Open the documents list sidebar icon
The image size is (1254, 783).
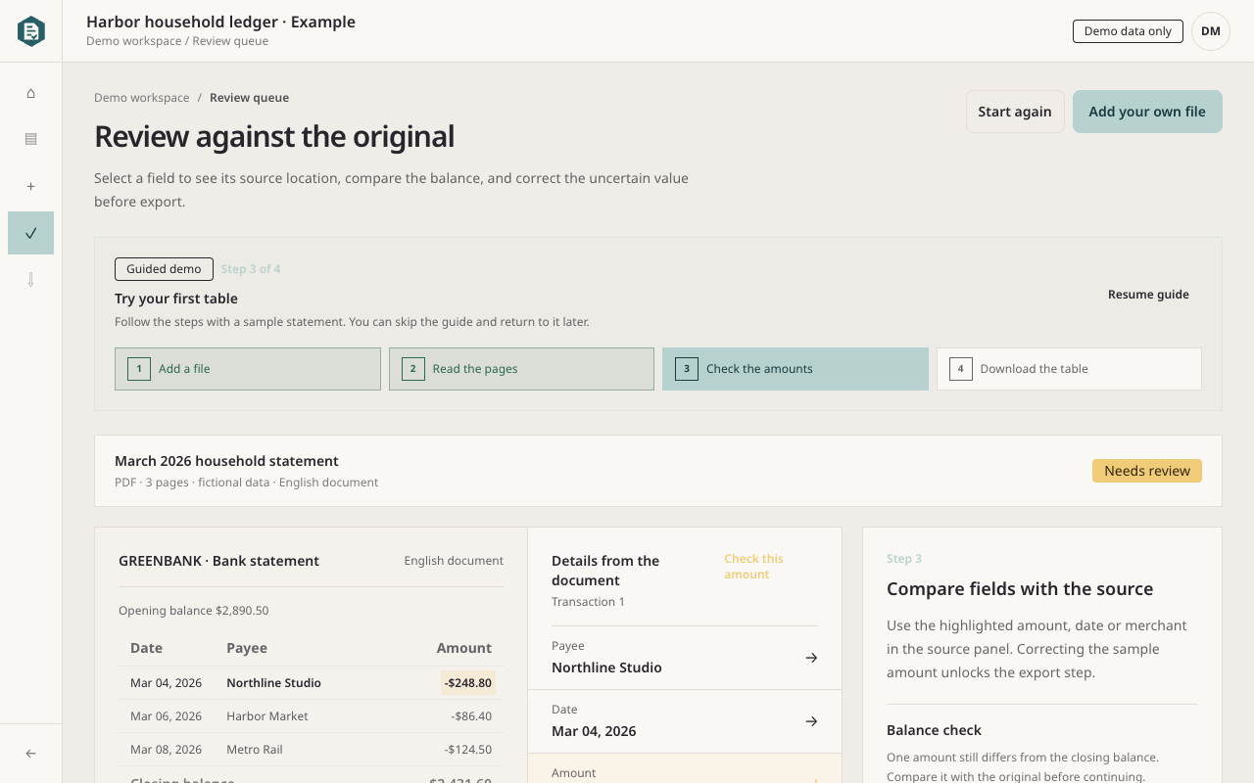pyautogui.click(x=31, y=139)
